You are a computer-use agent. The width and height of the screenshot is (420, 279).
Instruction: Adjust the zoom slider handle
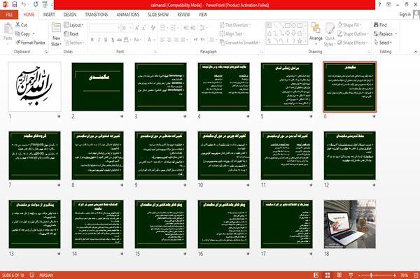click(x=371, y=276)
